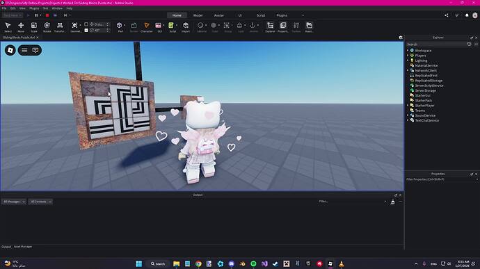
Task: Activate the Rotate tool
Action: (47, 27)
